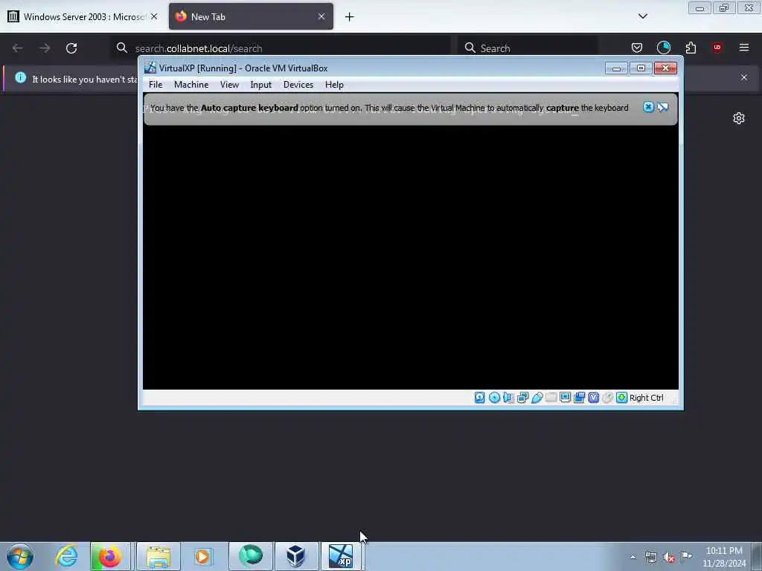Open the VirtualBox Input menu
The height and width of the screenshot is (571, 762).
261,85
